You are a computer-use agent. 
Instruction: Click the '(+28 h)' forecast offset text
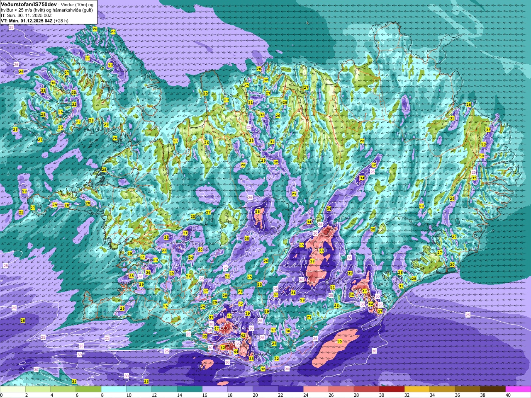[x=61, y=20]
